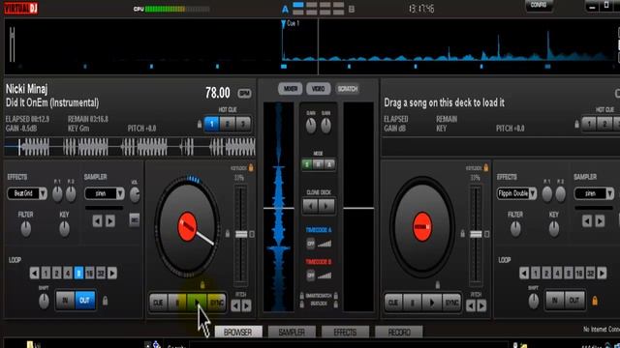Set loop IN point on right deck
Screen dimensions: 620x348
[555, 301]
